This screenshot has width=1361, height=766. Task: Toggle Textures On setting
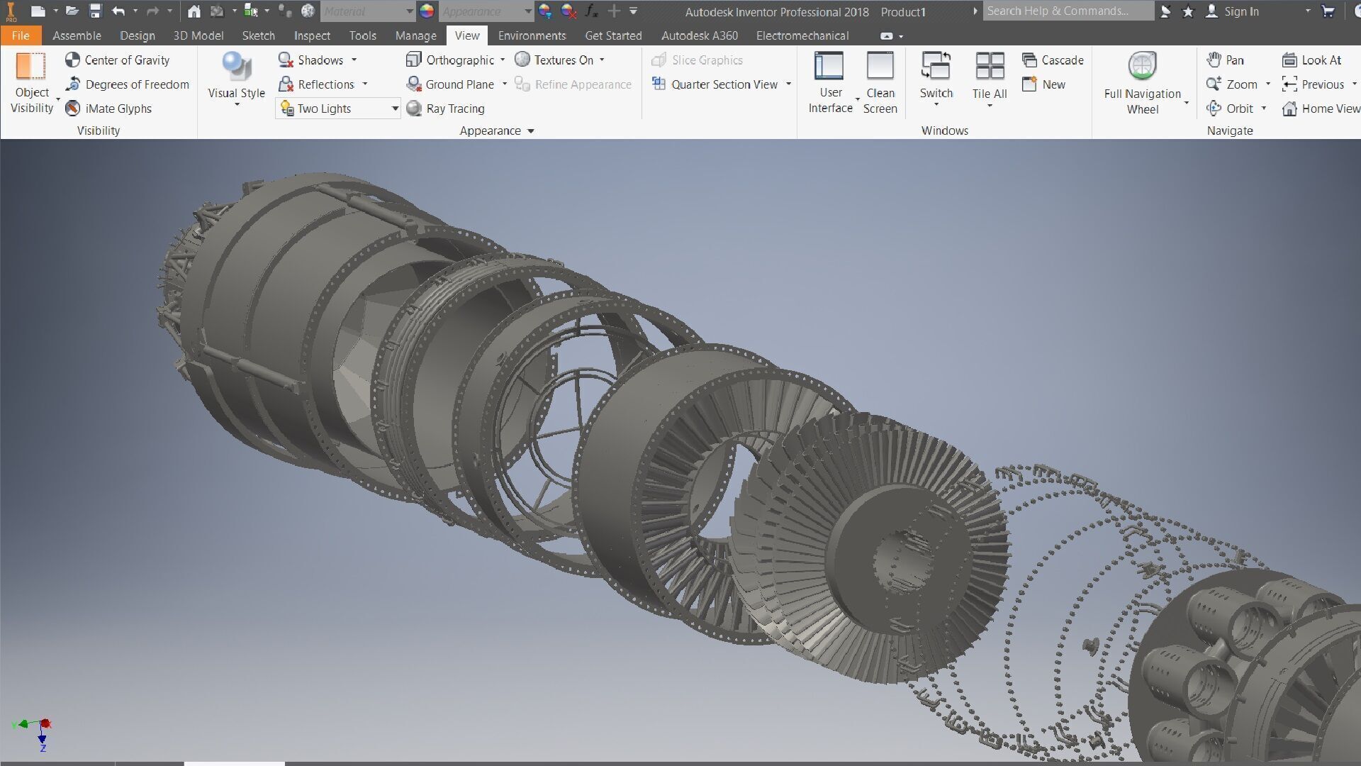(554, 60)
